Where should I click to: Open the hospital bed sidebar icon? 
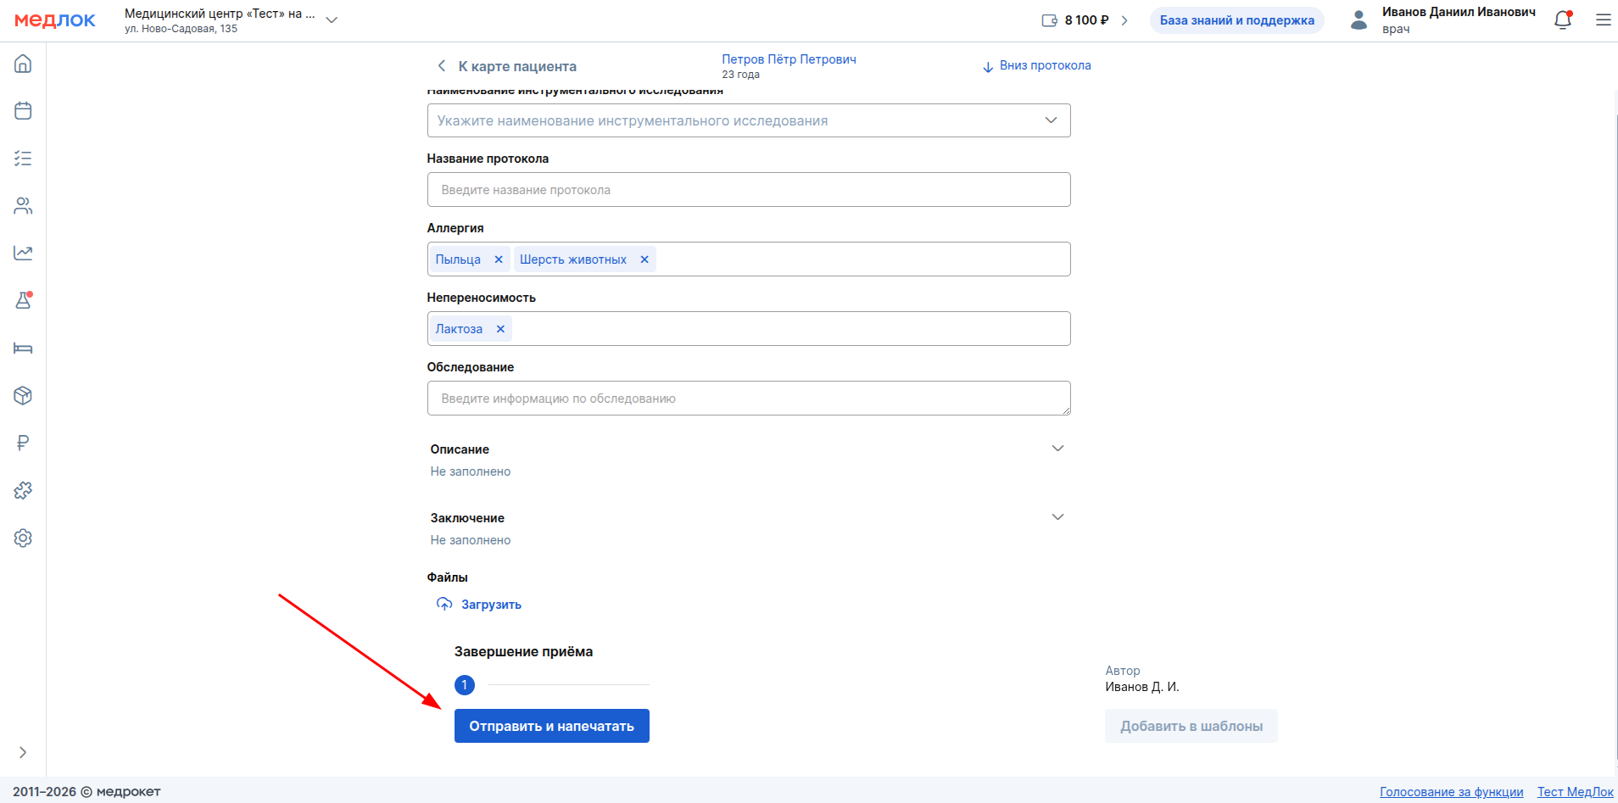(x=23, y=348)
